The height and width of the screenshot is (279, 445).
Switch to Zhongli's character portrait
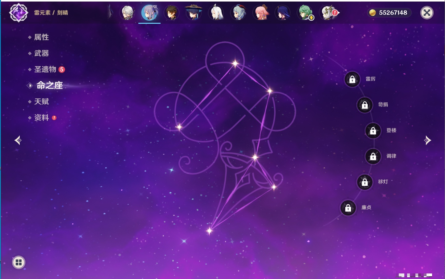(172, 13)
